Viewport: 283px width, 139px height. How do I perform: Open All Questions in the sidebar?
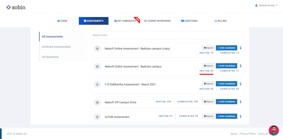63,57
